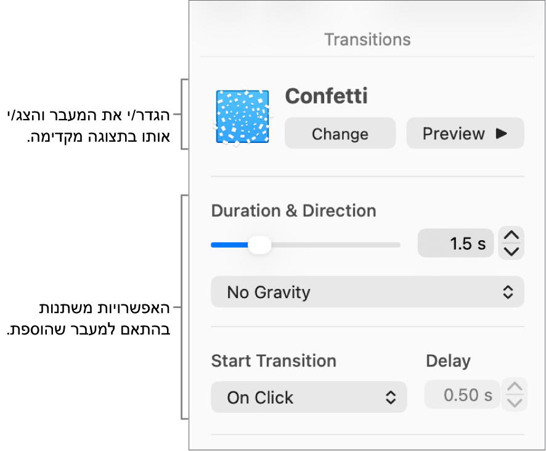
Task: Click the Preview button
Action: tap(465, 133)
